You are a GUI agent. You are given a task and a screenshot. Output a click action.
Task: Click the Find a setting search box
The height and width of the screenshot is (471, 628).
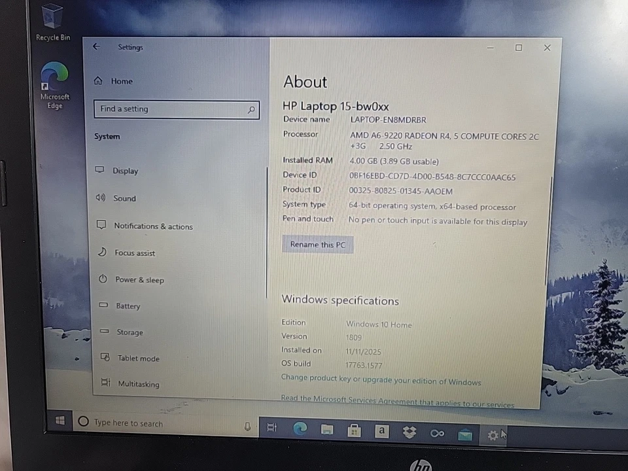click(173, 109)
